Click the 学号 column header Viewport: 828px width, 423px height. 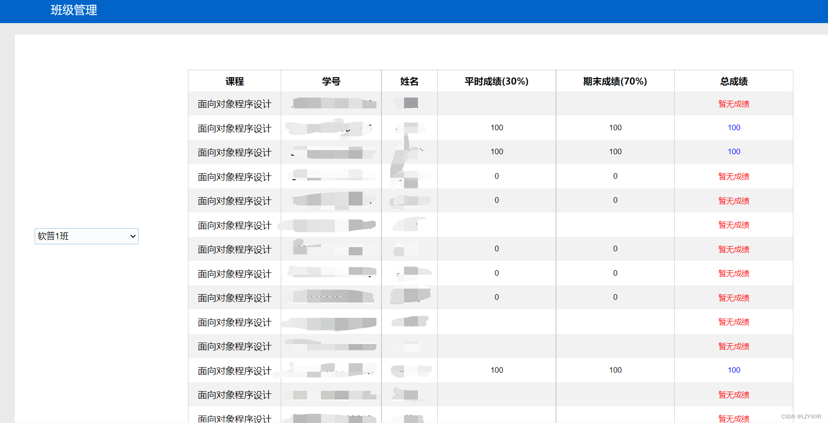coord(331,81)
